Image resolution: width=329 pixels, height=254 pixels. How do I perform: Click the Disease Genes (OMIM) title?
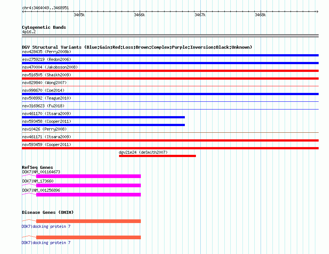pyautogui.click(x=48, y=212)
